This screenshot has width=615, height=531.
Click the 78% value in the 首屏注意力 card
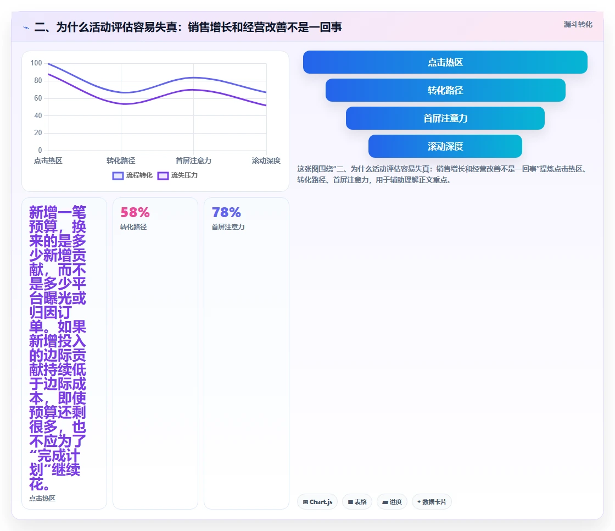point(226,213)
